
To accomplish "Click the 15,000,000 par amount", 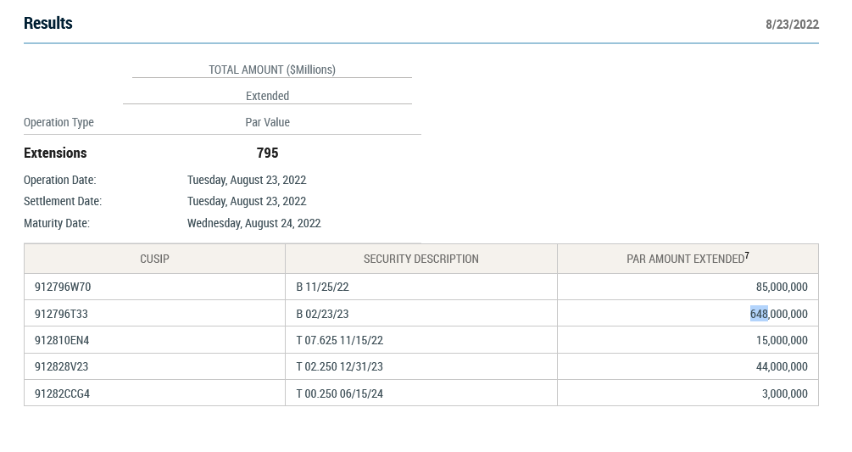I will (782, 341).
